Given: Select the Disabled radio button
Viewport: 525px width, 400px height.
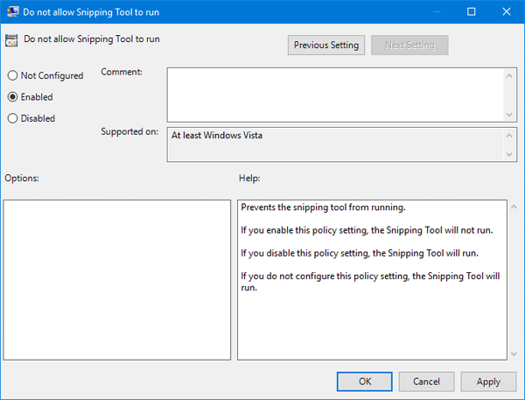Looking at the screenshot, I should (12, 118).
